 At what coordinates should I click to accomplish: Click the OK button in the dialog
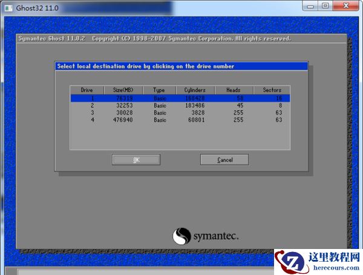(x=136, y=160)
